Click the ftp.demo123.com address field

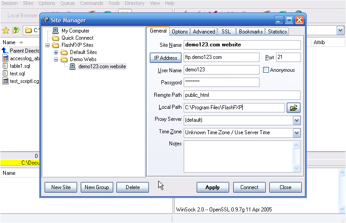click(x=221, y=58)
